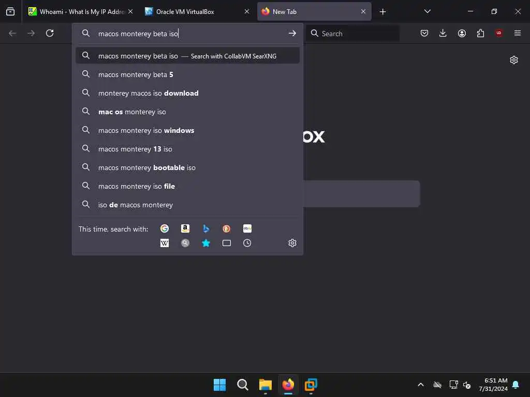The image size is (530, 397).
Task: Open the Save to Pocket icon
Action: click(424, 33)
